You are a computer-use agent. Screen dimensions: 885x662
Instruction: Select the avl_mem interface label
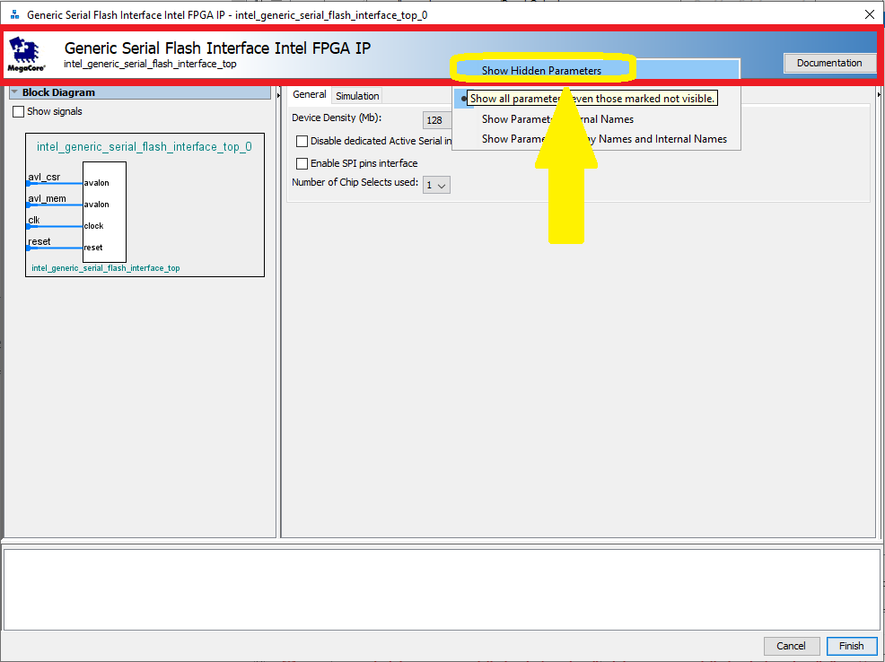(47, 198)
